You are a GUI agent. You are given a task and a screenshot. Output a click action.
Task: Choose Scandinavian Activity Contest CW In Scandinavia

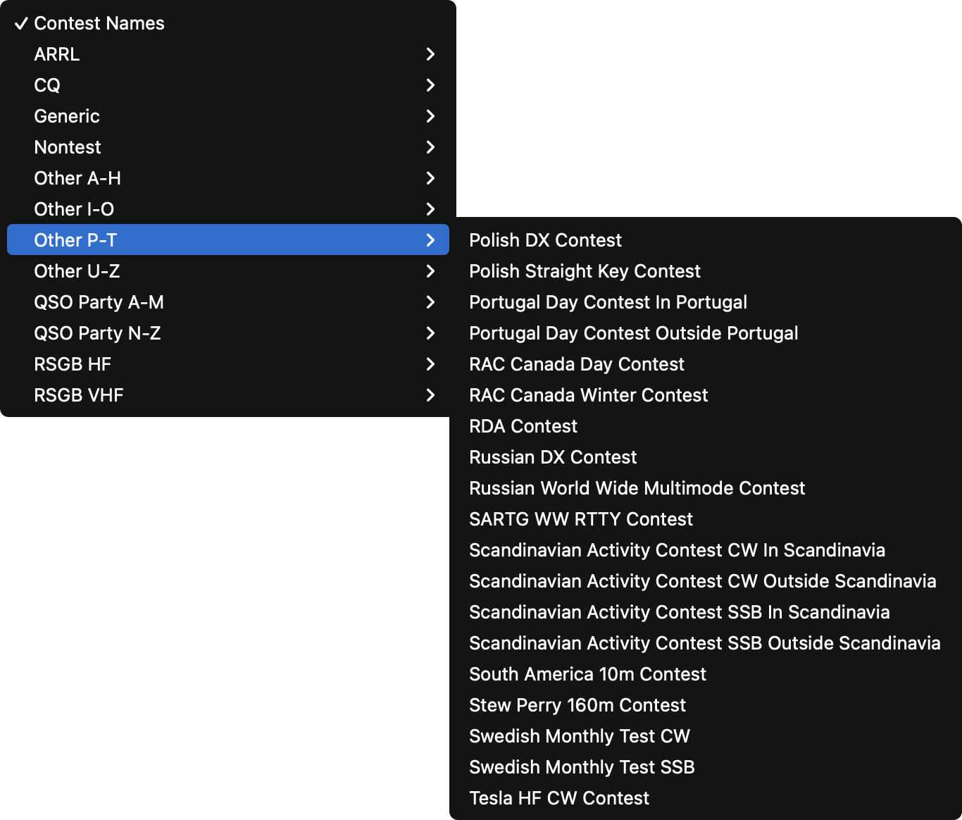pyautogui.click(x=706, y=550)
